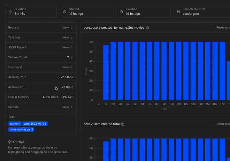230x161 pixels.
Task: Click the Finished checkmark circle icon
Action: (121, 12)
